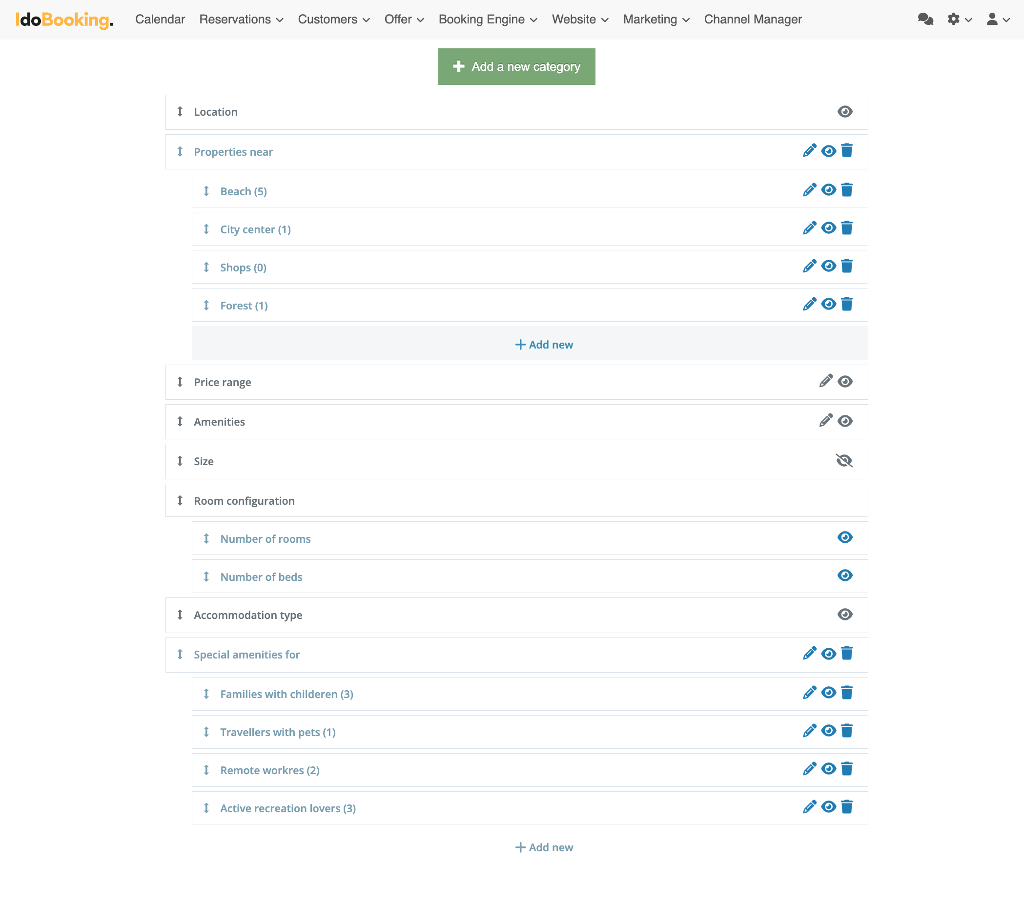This screenshot has width=1024, height=904.
Task: Edit the Beach filter with pencil icon
Action: [x=809, y=190]
